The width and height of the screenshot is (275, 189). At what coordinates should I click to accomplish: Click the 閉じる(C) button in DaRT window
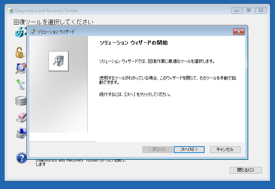(246, 170)
